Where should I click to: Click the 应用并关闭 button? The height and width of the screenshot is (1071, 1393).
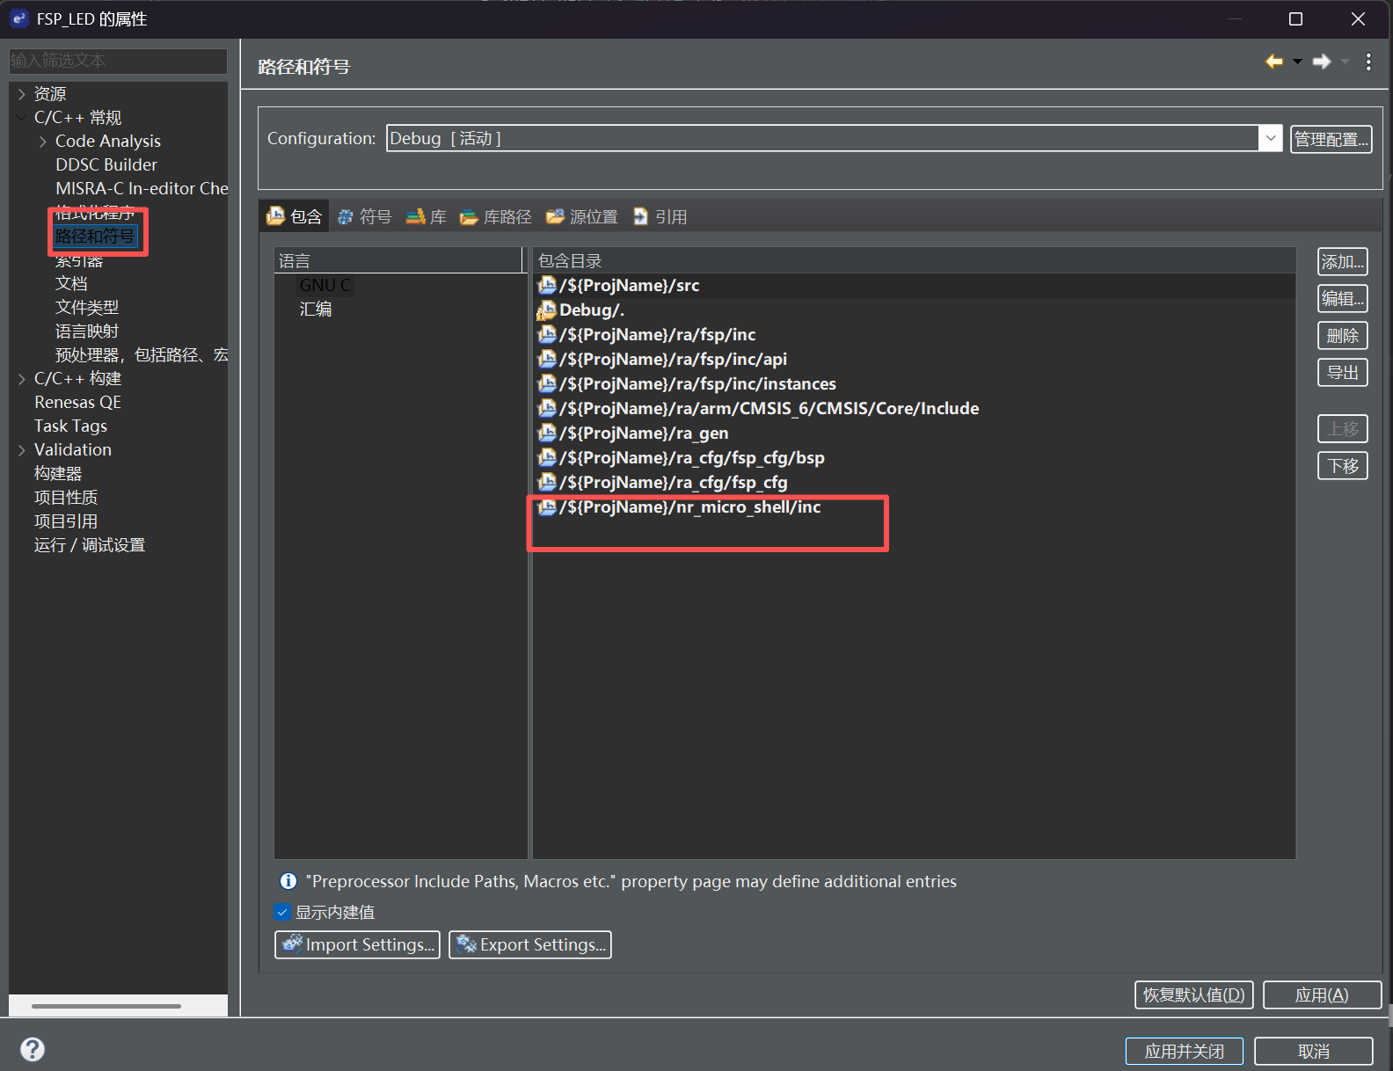(1184, 1051)
